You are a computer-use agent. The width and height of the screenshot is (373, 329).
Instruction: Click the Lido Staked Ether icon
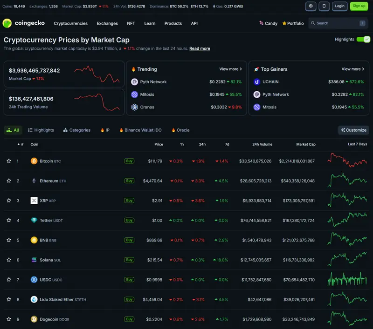coord(34,299)
